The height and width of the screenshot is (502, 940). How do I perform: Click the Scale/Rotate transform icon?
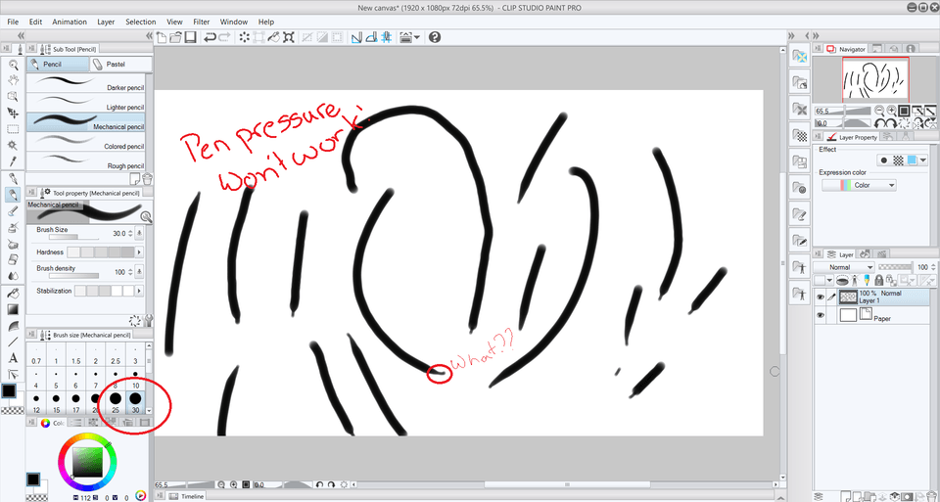click(x=288, y=38)
